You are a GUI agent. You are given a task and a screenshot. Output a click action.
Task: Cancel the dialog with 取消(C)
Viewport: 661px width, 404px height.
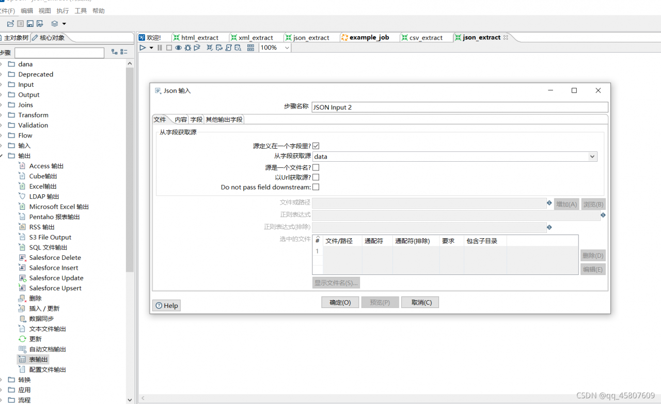coord(420,302)
